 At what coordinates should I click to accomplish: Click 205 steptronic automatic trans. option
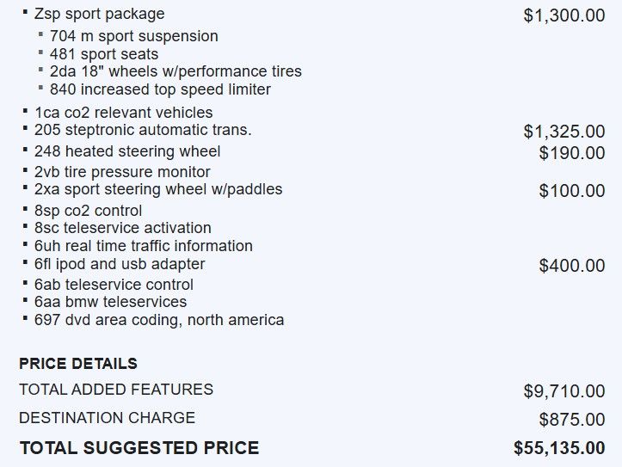tap(143, 130)
